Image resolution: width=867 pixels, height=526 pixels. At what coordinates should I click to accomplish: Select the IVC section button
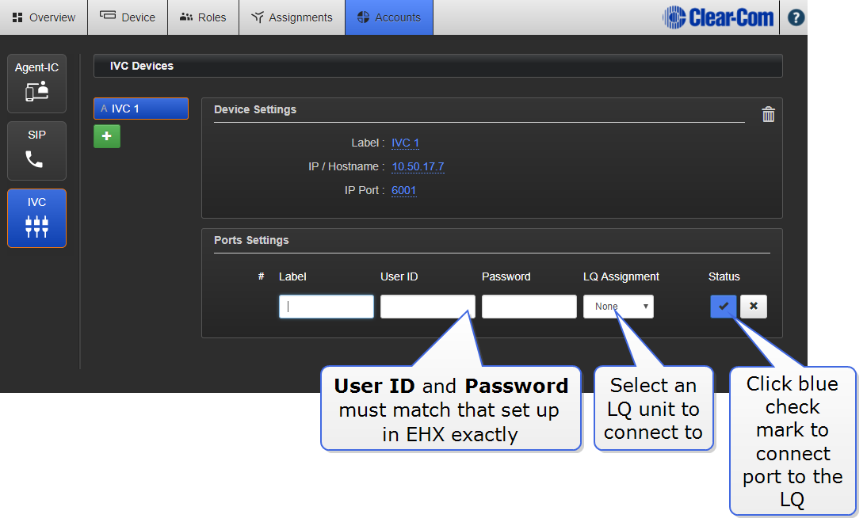tap(37, 218)
